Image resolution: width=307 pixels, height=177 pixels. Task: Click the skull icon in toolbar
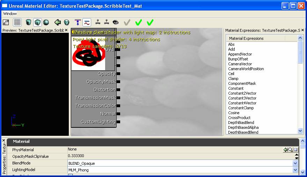[66, 22]
